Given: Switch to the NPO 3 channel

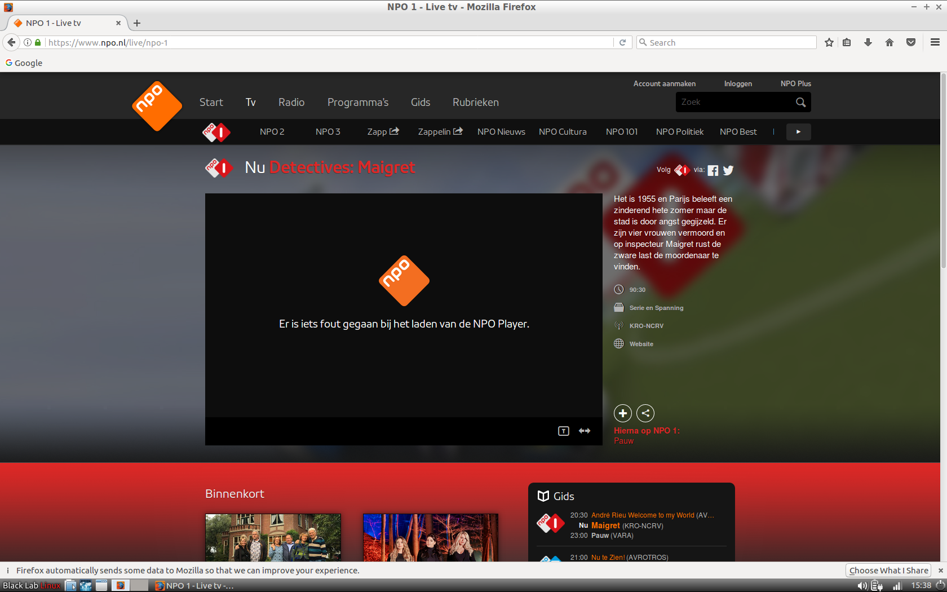Looking at the screenshot, I should point(328,132).
